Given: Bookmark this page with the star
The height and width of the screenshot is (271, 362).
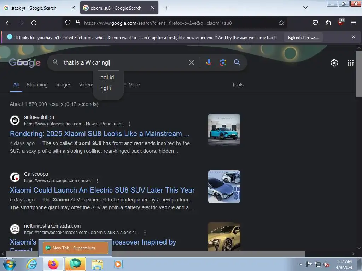Looking at the screenshot, I should point(281,23).
